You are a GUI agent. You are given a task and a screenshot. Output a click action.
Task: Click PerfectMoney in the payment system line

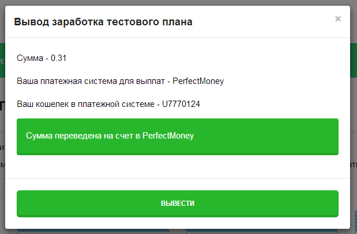[198, 81]
